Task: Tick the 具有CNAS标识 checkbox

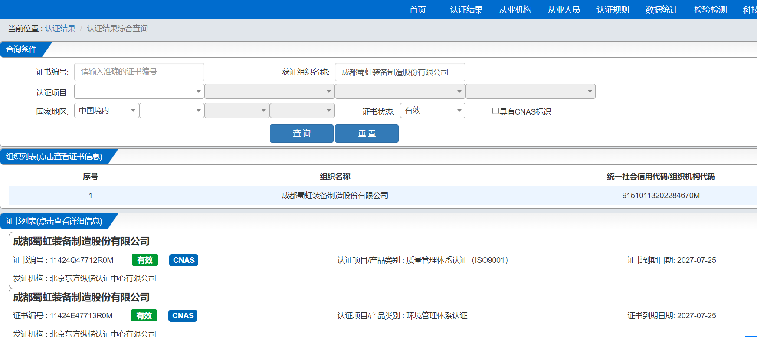Action: 495,111
